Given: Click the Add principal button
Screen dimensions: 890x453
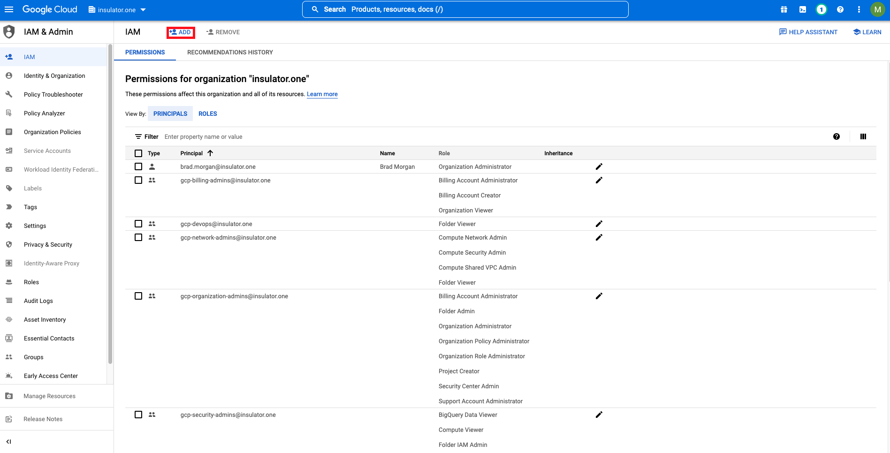Looking at the screenshot, I should click(181, 32).
